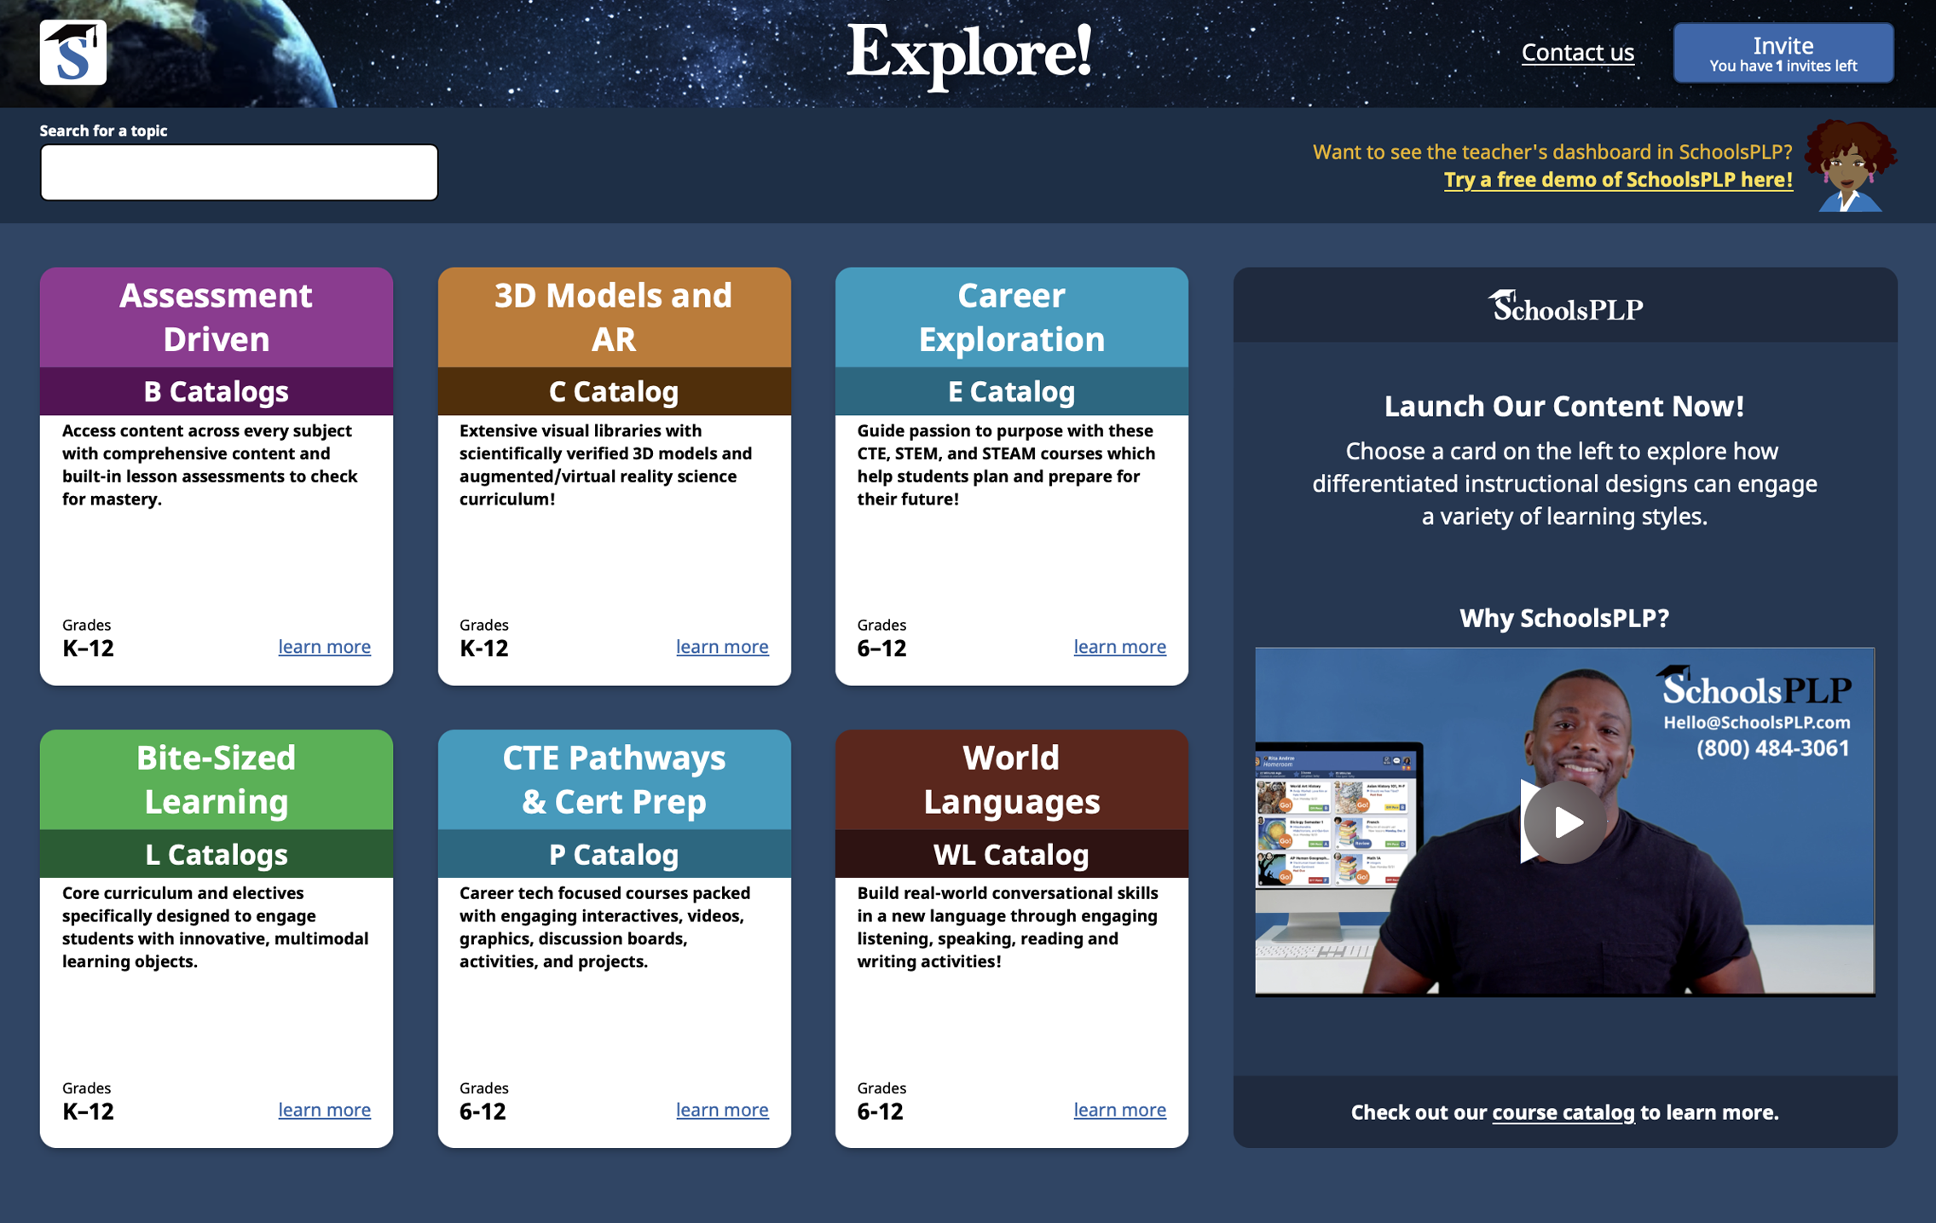Screen dimensions: 1936x1223
Task: Click the SchoolsPLP logo in the right panel
Action: click(1564, 306)
